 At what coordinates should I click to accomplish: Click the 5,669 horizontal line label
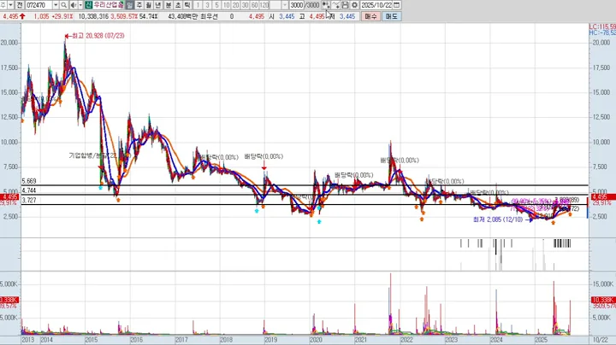29,181
